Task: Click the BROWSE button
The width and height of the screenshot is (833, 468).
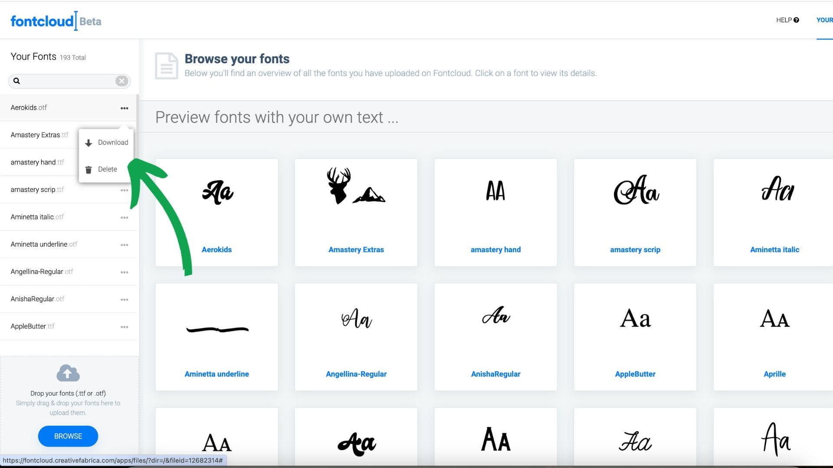Action: click(x=68, y=436)
